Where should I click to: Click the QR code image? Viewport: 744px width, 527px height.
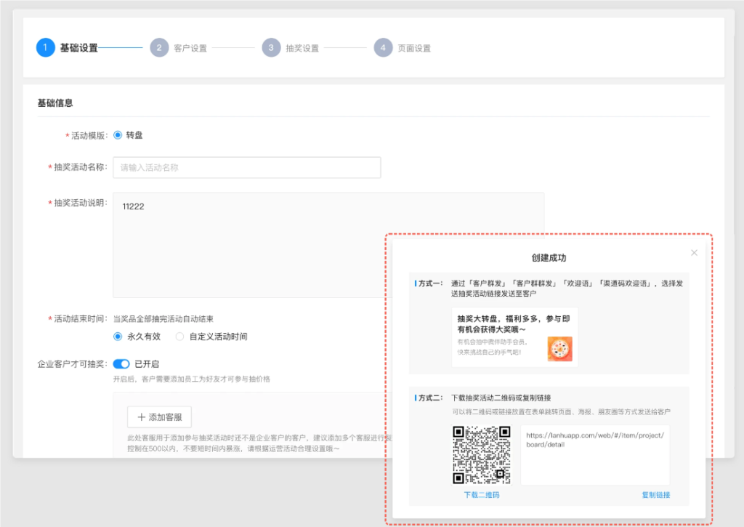click(x=481, y=455)
